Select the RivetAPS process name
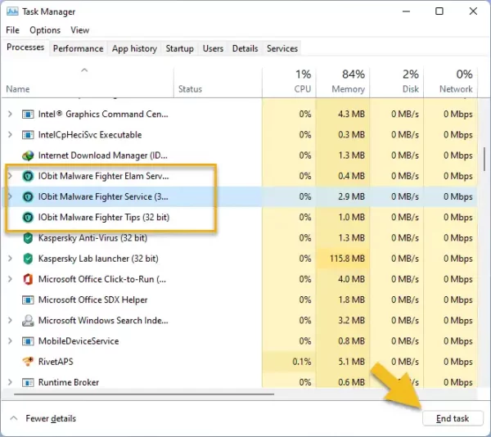491x437 pixels. tap(56, 362)
